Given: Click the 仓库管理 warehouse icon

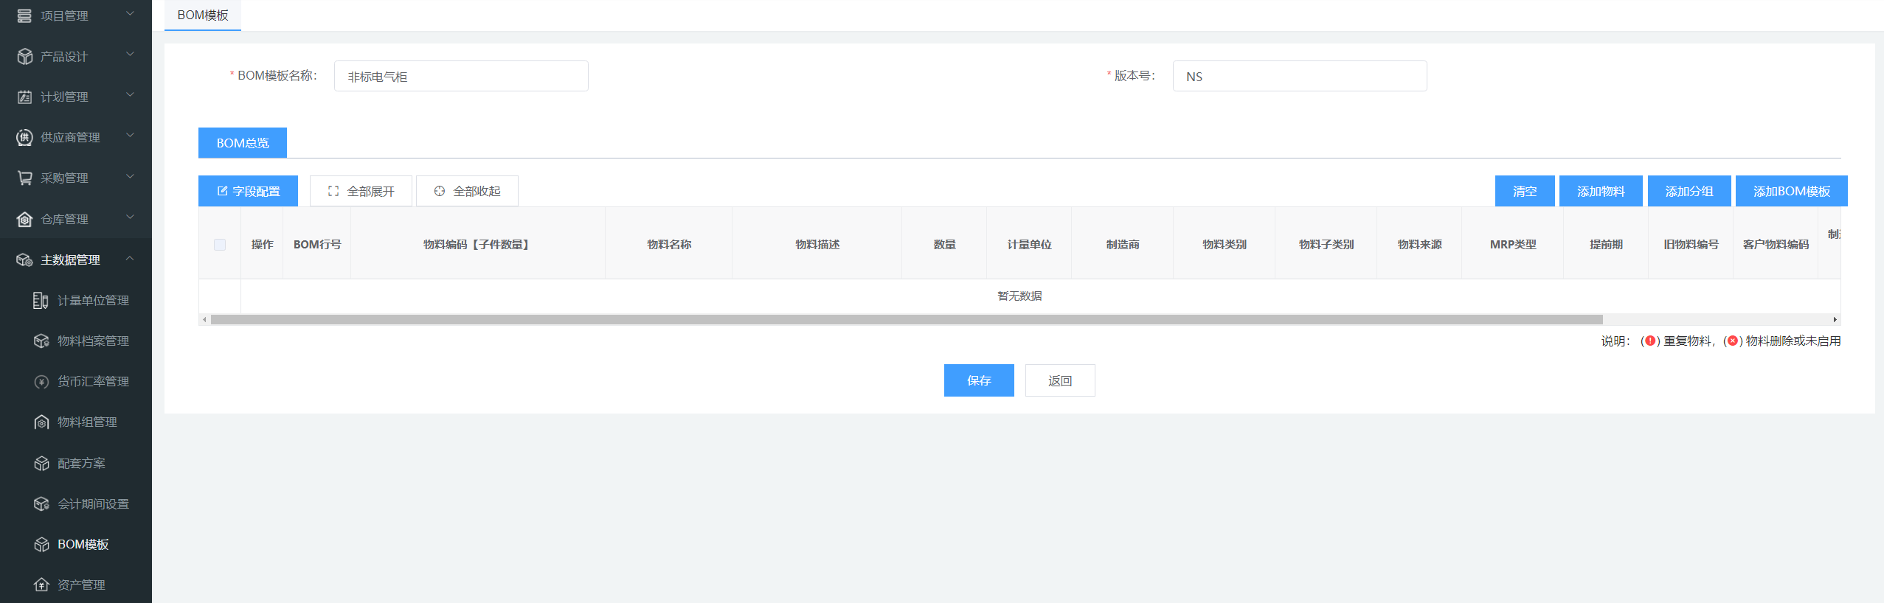Looking at the screenshot, I should (x=24, y=220).
